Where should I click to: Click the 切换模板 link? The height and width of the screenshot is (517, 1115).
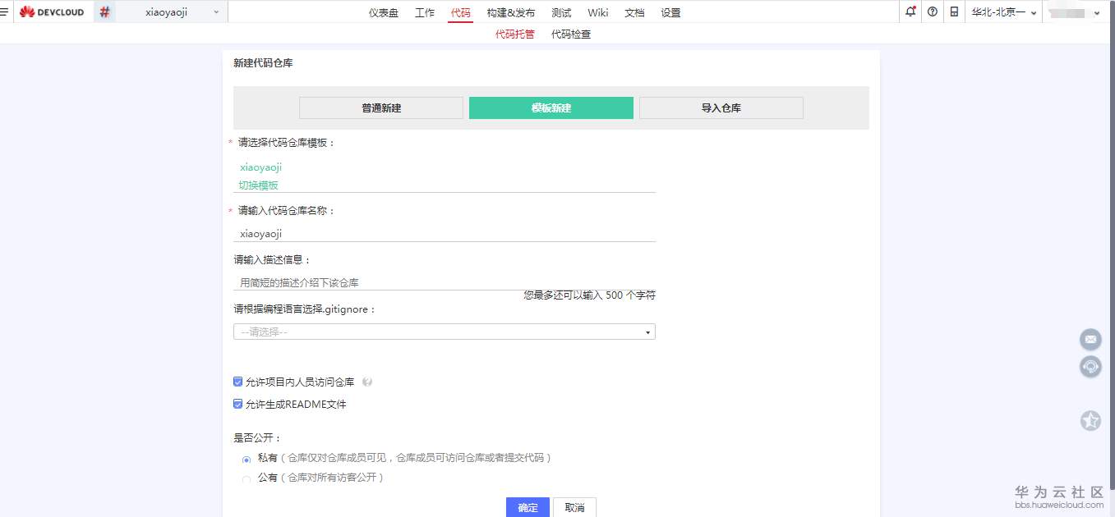pyautogui.click(x=258, y=185)
